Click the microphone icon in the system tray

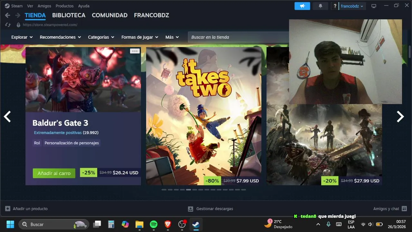(x=328, y=224)
